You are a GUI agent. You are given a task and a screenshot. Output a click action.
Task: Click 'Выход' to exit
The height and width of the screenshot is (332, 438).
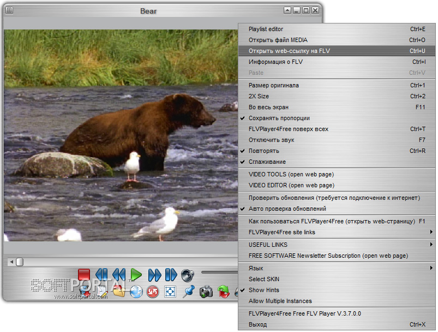pos(337,325)
